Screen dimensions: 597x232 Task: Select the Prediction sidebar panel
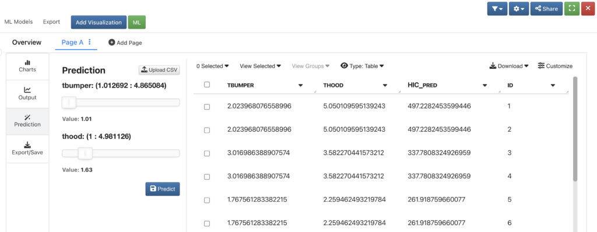click(x=27, y=121)
